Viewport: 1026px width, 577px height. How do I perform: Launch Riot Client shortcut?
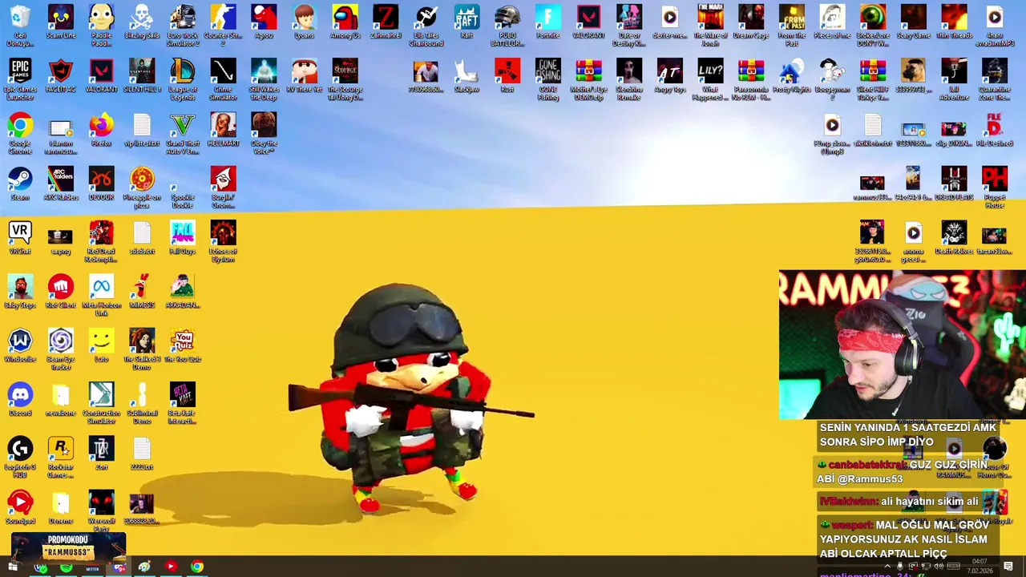click(61, 291)
